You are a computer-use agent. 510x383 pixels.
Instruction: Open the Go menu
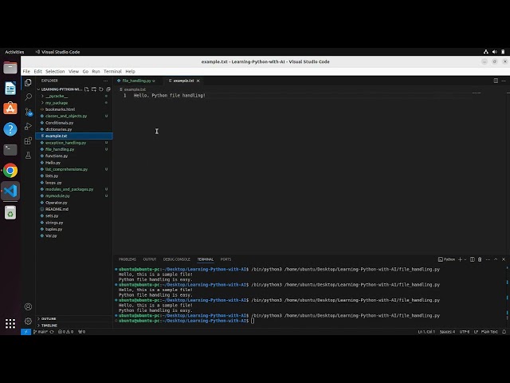pyautogui.click(x=85, y=71)
